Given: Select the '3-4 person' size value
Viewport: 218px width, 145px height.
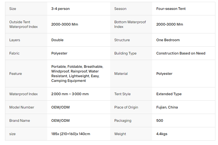Looking at the screenshot, I should [x=60, y=9].
